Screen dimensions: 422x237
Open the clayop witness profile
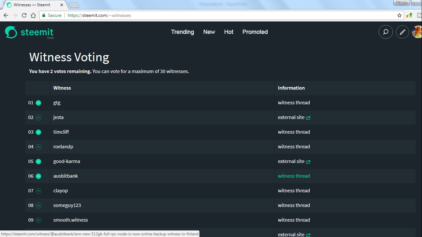[x=61, y=191]
